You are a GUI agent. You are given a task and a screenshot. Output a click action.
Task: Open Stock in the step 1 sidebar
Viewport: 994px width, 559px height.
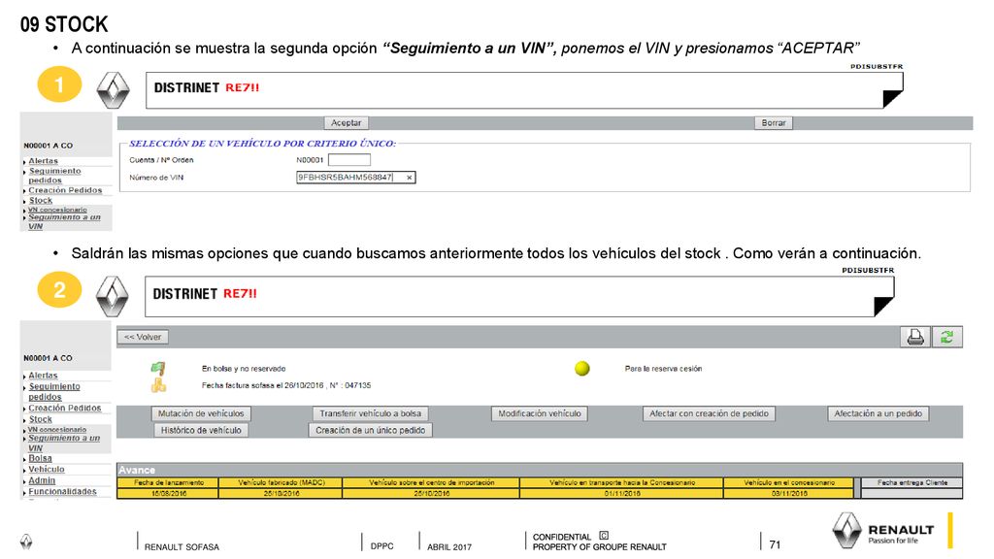click(x=41, y=200)
